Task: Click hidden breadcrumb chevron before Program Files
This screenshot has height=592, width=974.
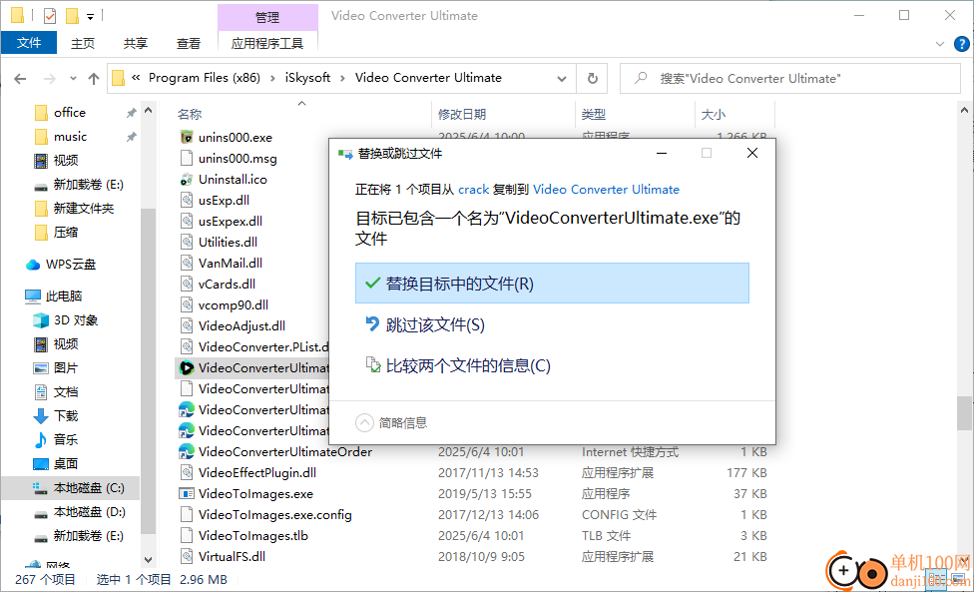Action: pos(136,78)
